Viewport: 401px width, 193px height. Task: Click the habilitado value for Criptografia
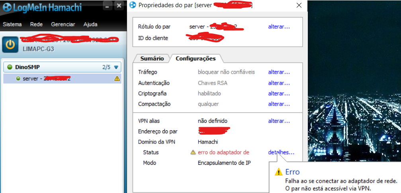click(209, 93)
